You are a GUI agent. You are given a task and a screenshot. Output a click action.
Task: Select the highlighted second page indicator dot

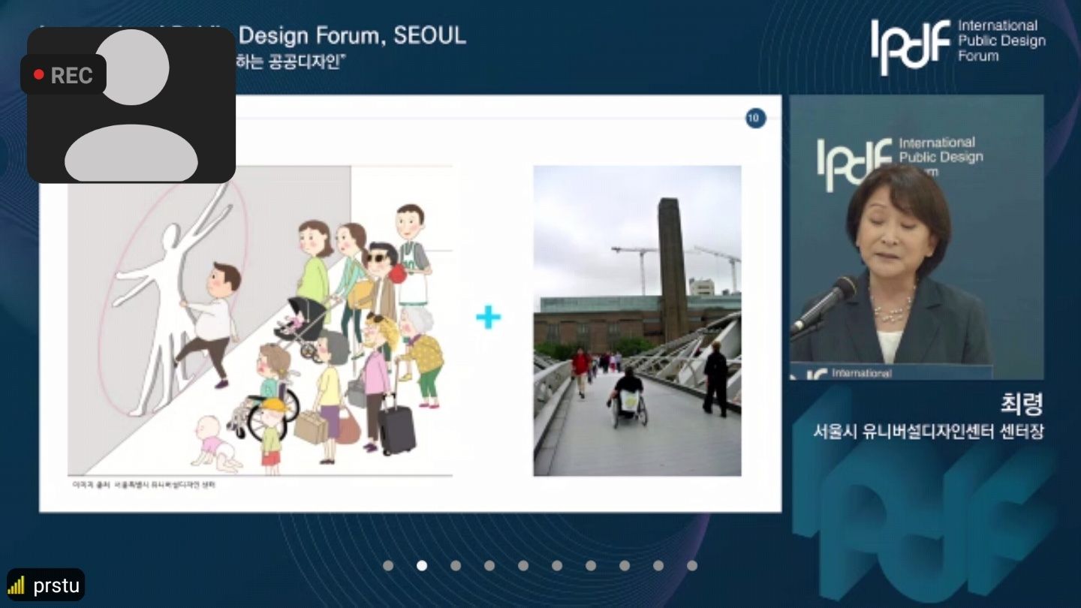tap(422, 565)
